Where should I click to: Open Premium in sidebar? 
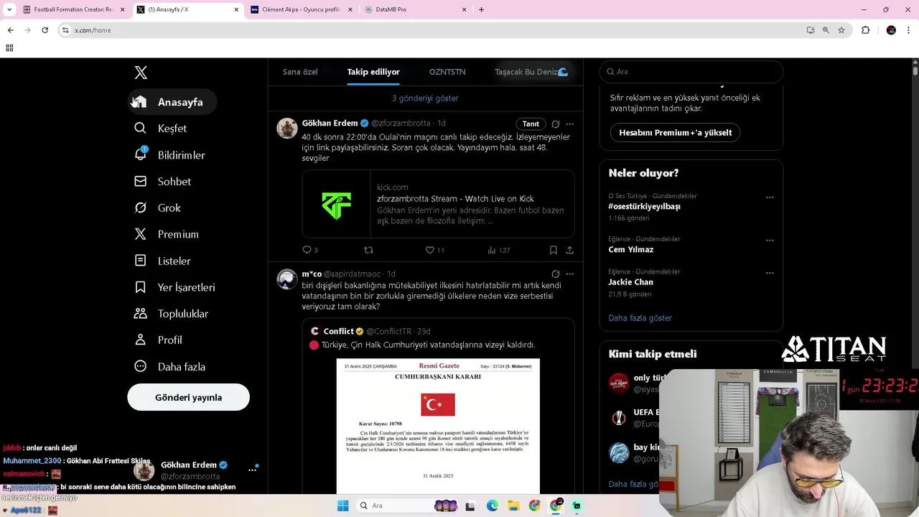(x=167, y=234)
